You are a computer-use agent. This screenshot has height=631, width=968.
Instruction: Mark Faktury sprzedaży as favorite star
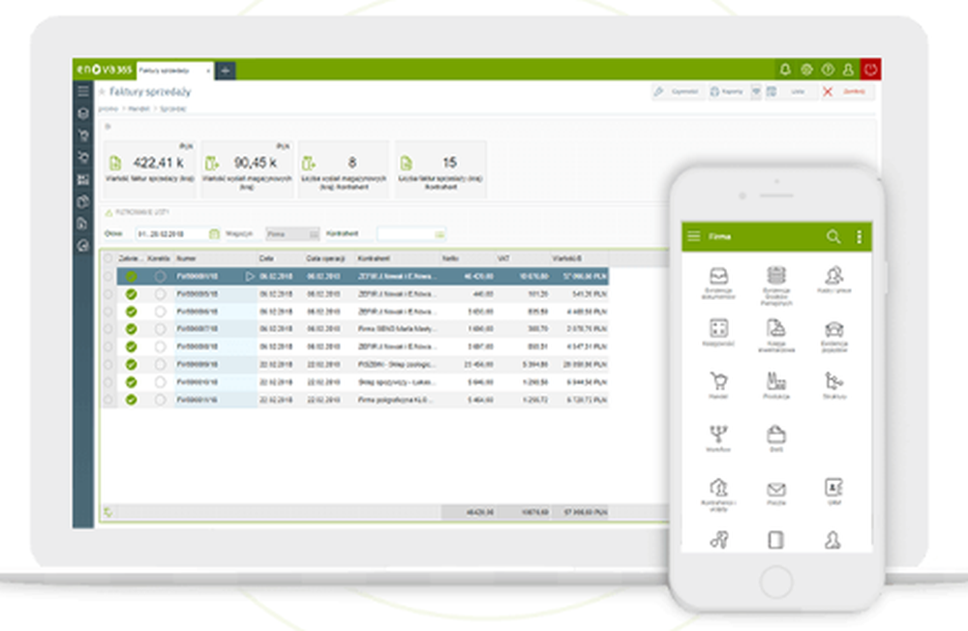click(102, 92)
